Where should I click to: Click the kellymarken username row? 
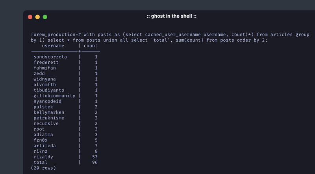pos(49,112)
